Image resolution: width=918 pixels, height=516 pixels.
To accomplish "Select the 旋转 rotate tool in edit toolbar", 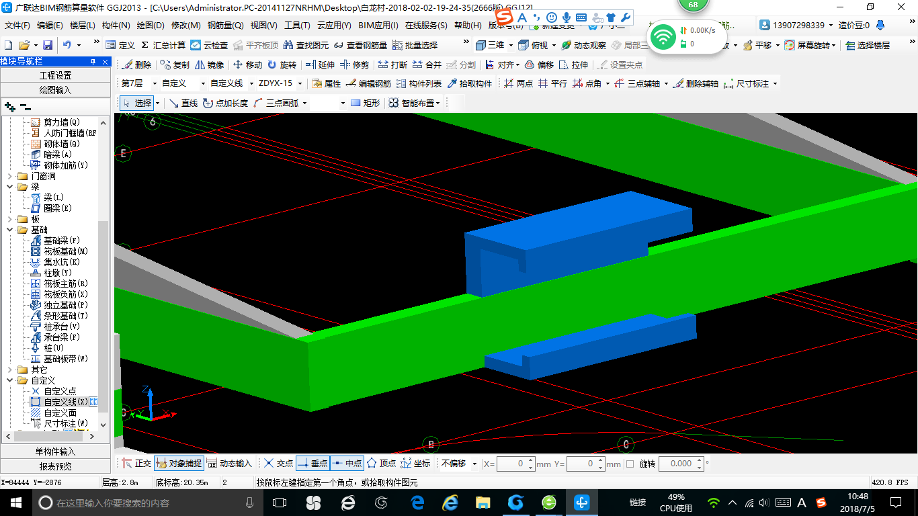I will tap(282, 64).
